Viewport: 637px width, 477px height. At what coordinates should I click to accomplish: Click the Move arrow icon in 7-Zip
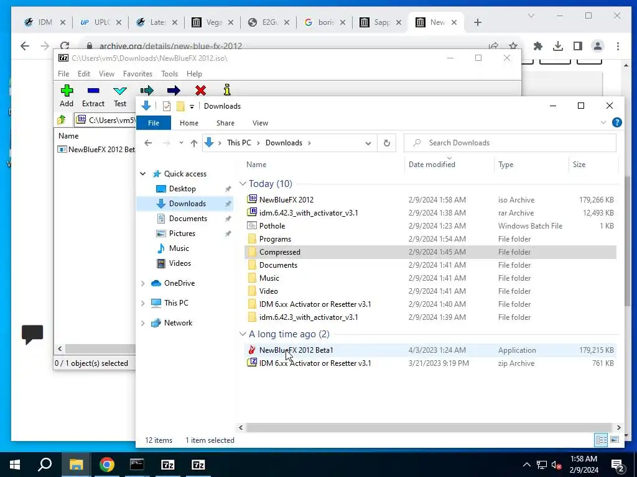tap(174, 90)
